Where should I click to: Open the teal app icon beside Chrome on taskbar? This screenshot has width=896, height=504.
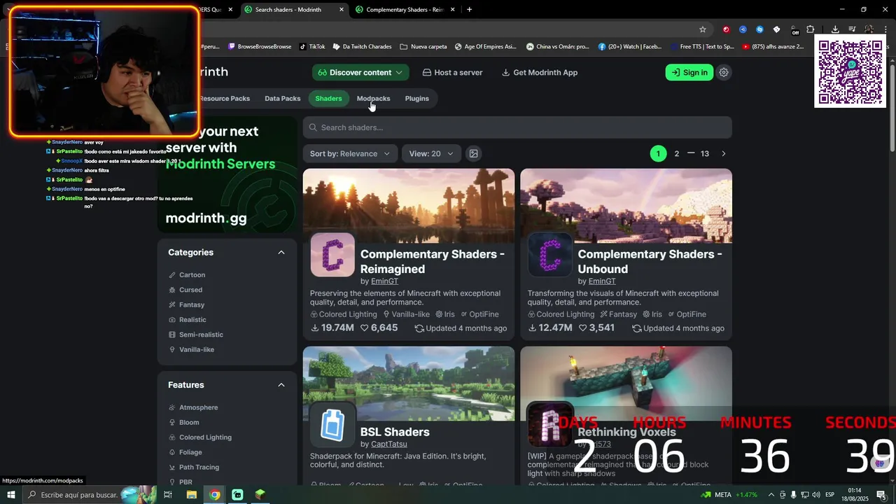tap(237, 495)
